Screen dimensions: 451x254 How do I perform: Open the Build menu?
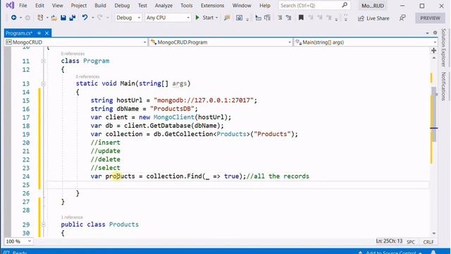click(100, 6)
